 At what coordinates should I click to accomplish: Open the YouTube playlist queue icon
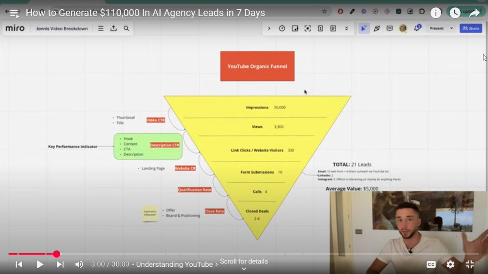[14, 13]
